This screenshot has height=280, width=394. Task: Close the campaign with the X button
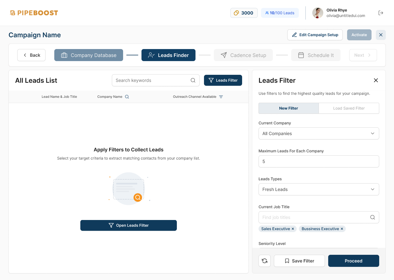coord(381,35)
